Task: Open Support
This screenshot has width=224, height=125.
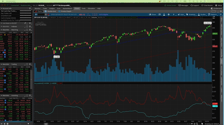Action: [x=195, y=5]
